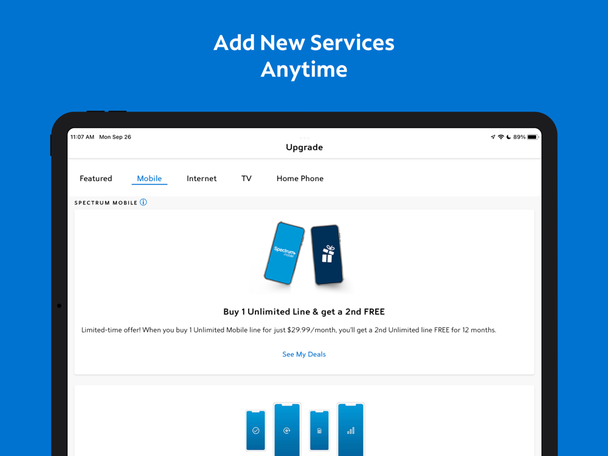Viewport: 608px width, 456px height.
Task: Tap the 11:07 AM clock text
Action: [82, 137]
